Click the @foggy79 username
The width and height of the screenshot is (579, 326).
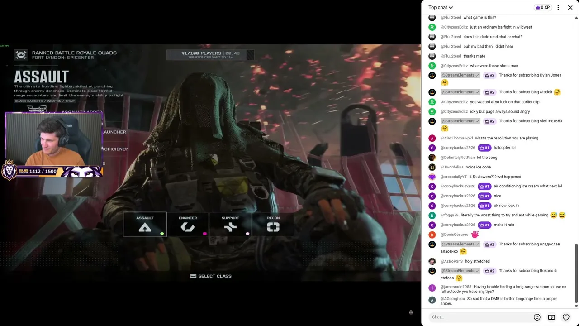449,216
